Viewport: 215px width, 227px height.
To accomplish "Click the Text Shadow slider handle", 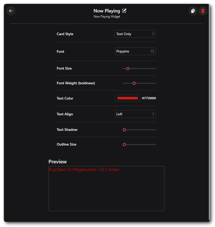I will 124,130.
